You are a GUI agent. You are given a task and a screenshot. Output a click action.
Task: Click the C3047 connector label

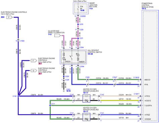tap(115, 77)
